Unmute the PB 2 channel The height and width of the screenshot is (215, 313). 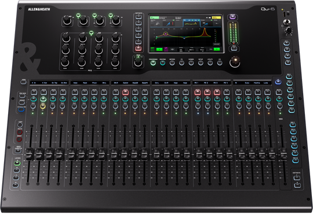207,92
